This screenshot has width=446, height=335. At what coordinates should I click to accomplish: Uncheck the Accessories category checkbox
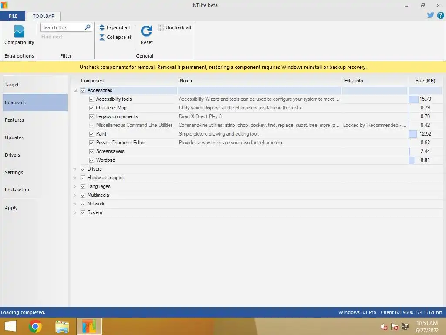83,91
